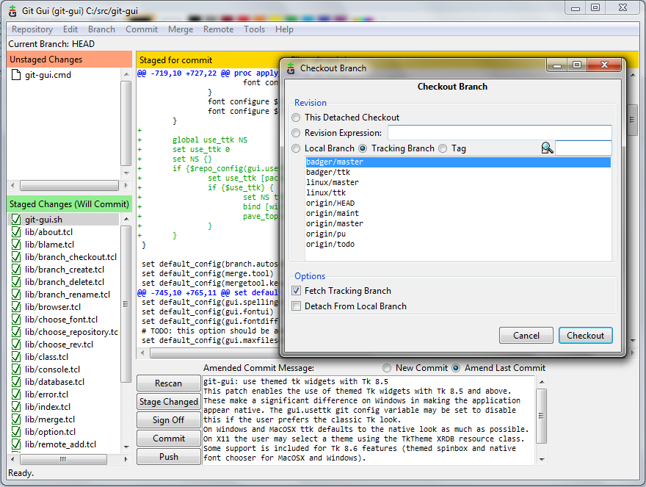Cancel the Checkout Branch dialog
The height and width of the screenshot is (487, 646).
pyautogui.click(x=526, y=335)
